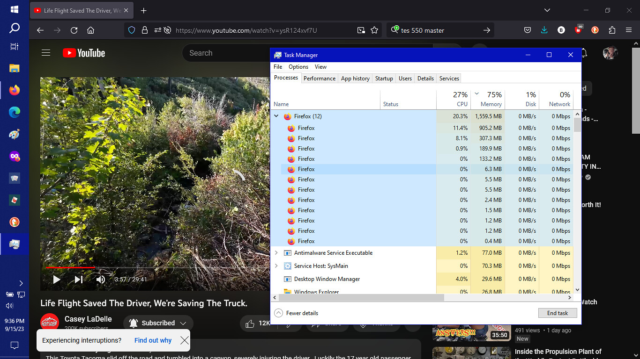The height and width of the screenshot is (359, 640).
Task: Open Task View in taskbar
Action: 14,47
